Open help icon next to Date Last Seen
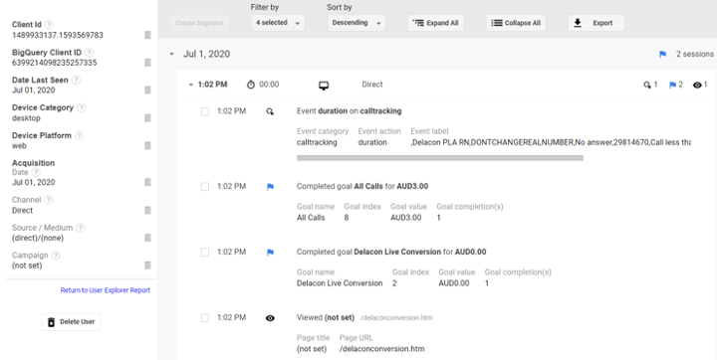 76,80
